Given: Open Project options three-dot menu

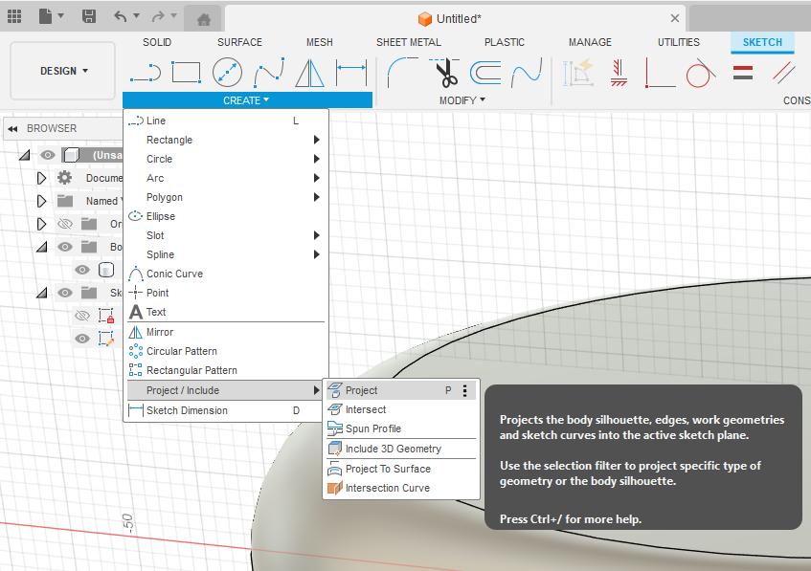Looking at the screenshot, I should [x=465, y=390].
